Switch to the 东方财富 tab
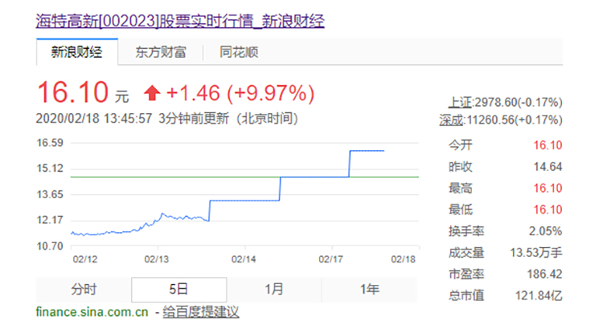 [x=160, y=52]
